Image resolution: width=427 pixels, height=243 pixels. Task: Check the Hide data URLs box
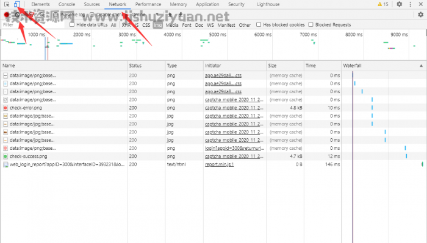pos(72,24)
